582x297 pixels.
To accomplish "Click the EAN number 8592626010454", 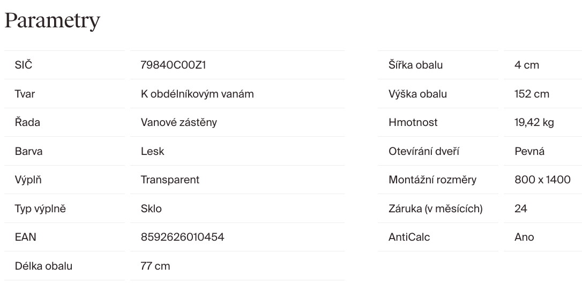I will (182, 237).
